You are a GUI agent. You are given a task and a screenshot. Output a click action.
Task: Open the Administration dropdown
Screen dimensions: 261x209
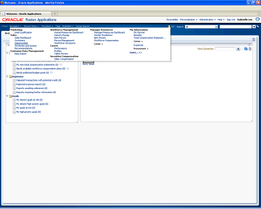pos(208,20)
